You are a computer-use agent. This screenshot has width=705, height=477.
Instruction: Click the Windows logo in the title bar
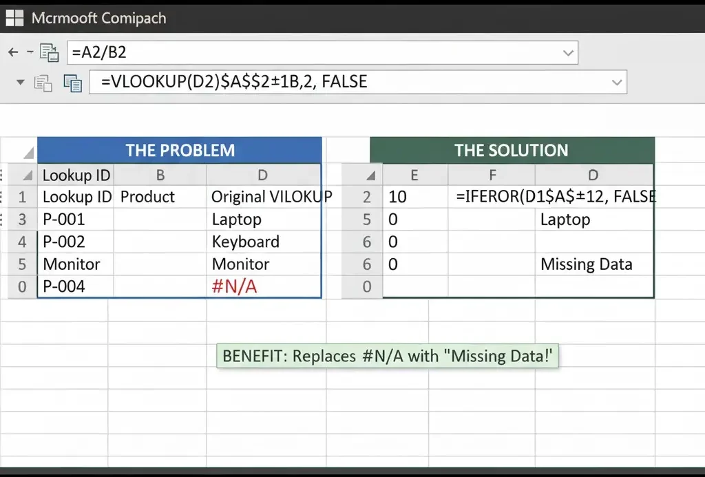coord(14,18)
